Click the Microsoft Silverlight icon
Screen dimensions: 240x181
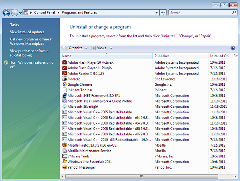[x=64, y=107]
